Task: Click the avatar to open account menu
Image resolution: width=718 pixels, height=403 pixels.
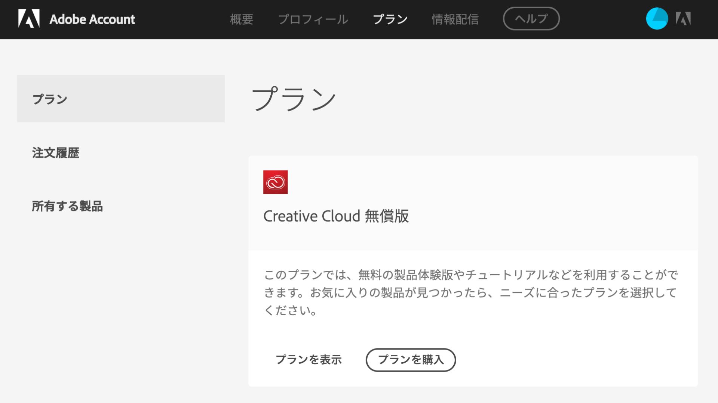Action: (657, 18)
